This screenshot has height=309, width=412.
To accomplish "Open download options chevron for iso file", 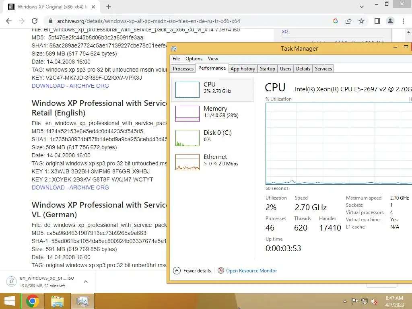I will point(86,282).
